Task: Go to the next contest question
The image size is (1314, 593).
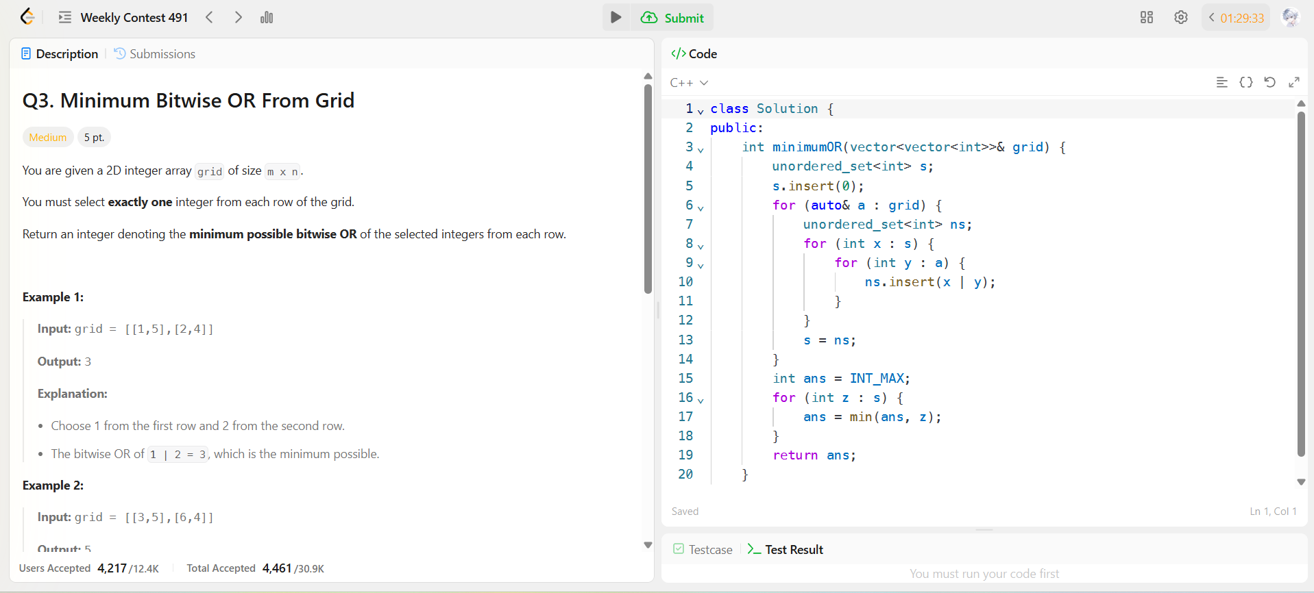Action: [x=238, y=18]
